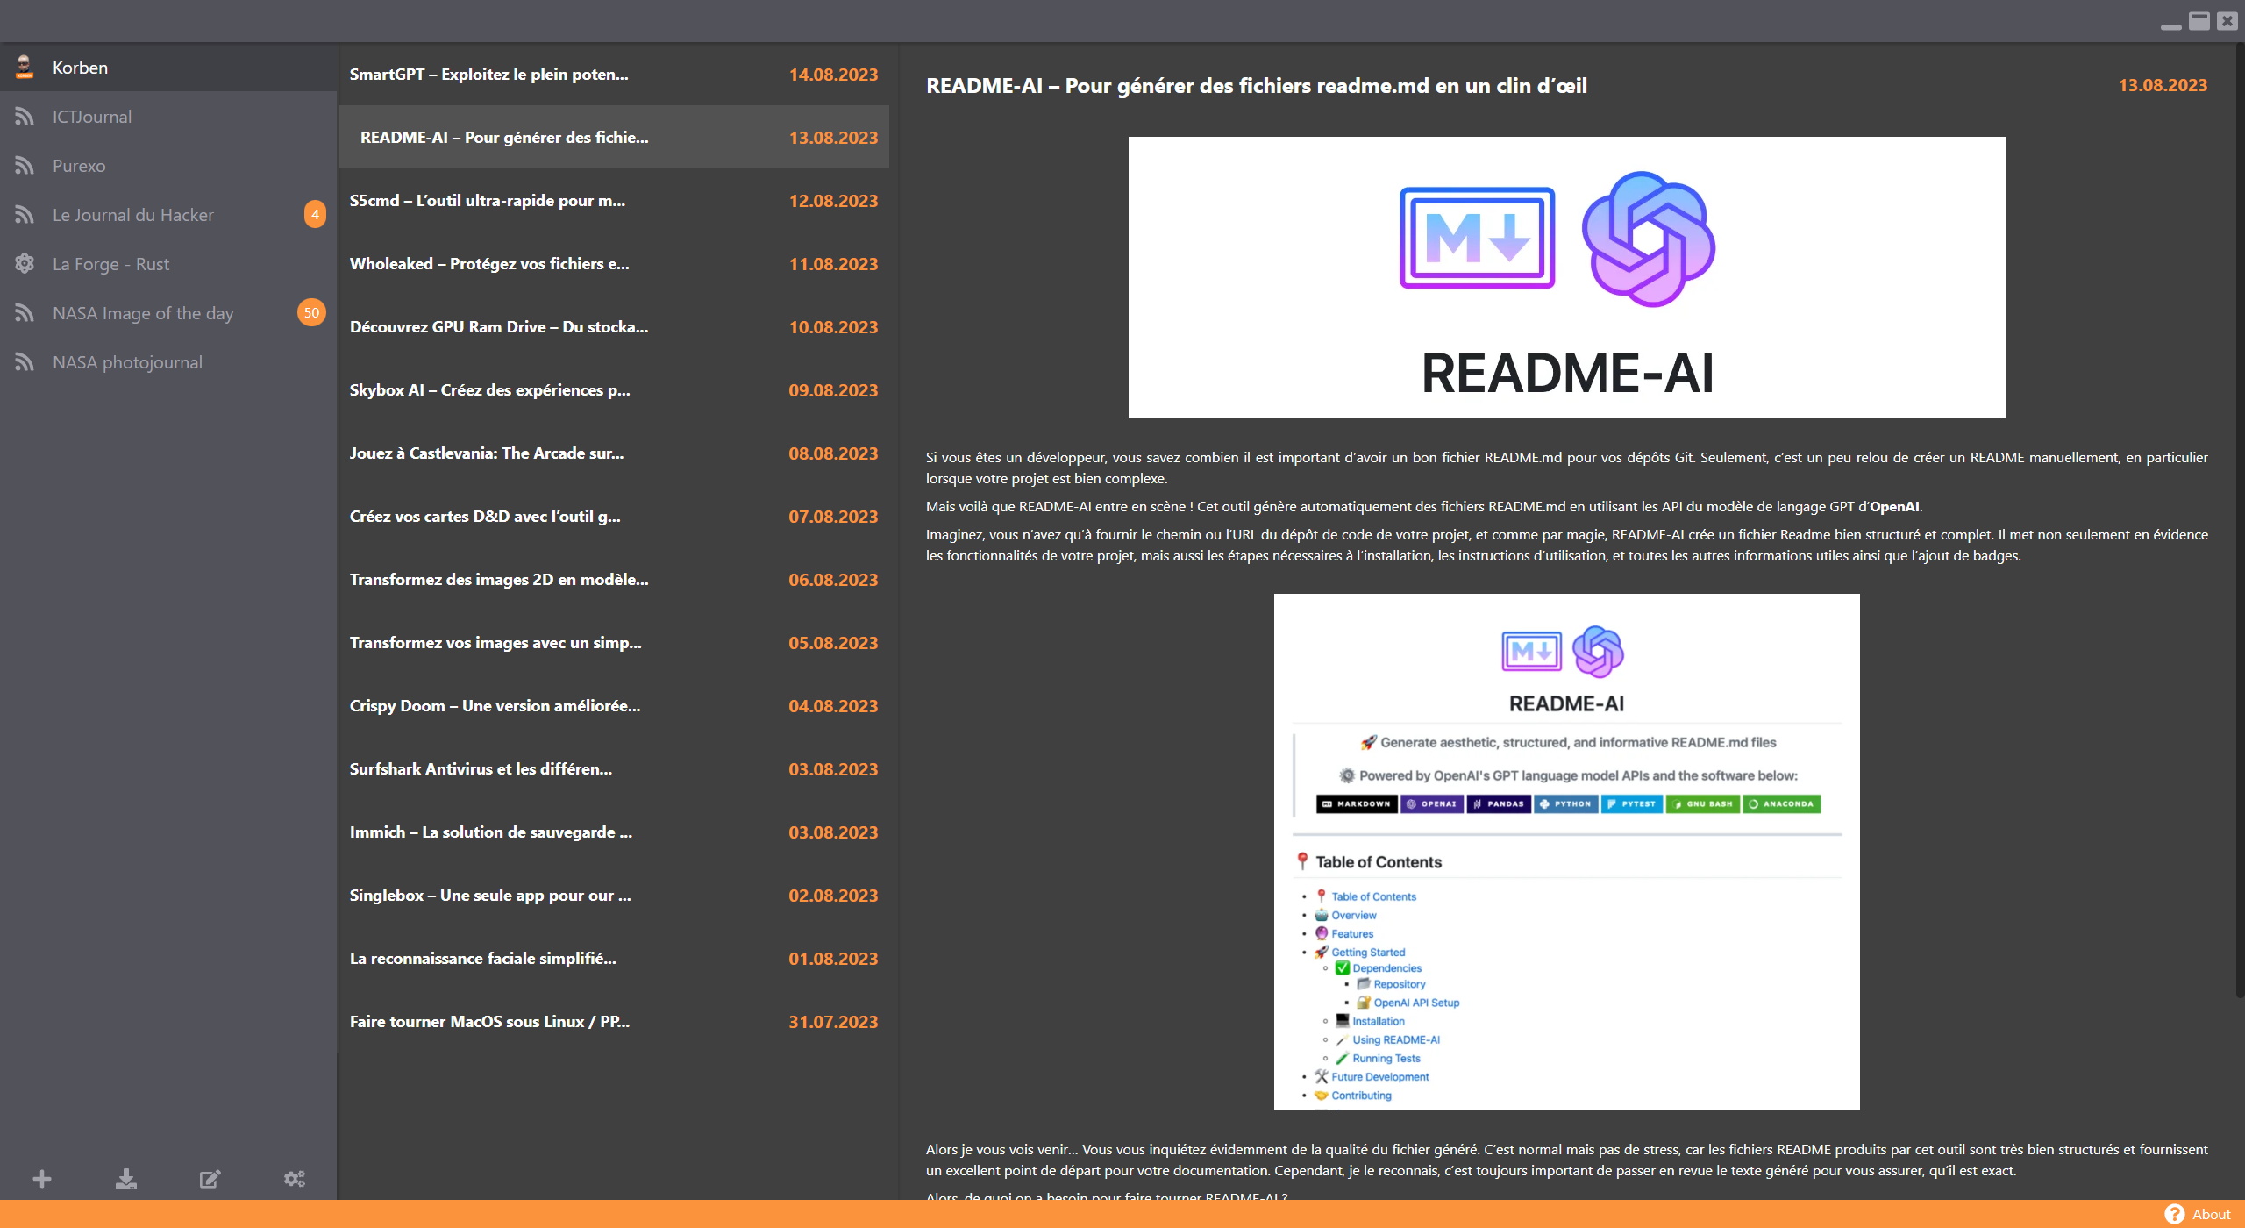The width and height of the screenshot is (2245, 1228).
Task: Open Transformez des images 2D article
Action: (614, 580)
